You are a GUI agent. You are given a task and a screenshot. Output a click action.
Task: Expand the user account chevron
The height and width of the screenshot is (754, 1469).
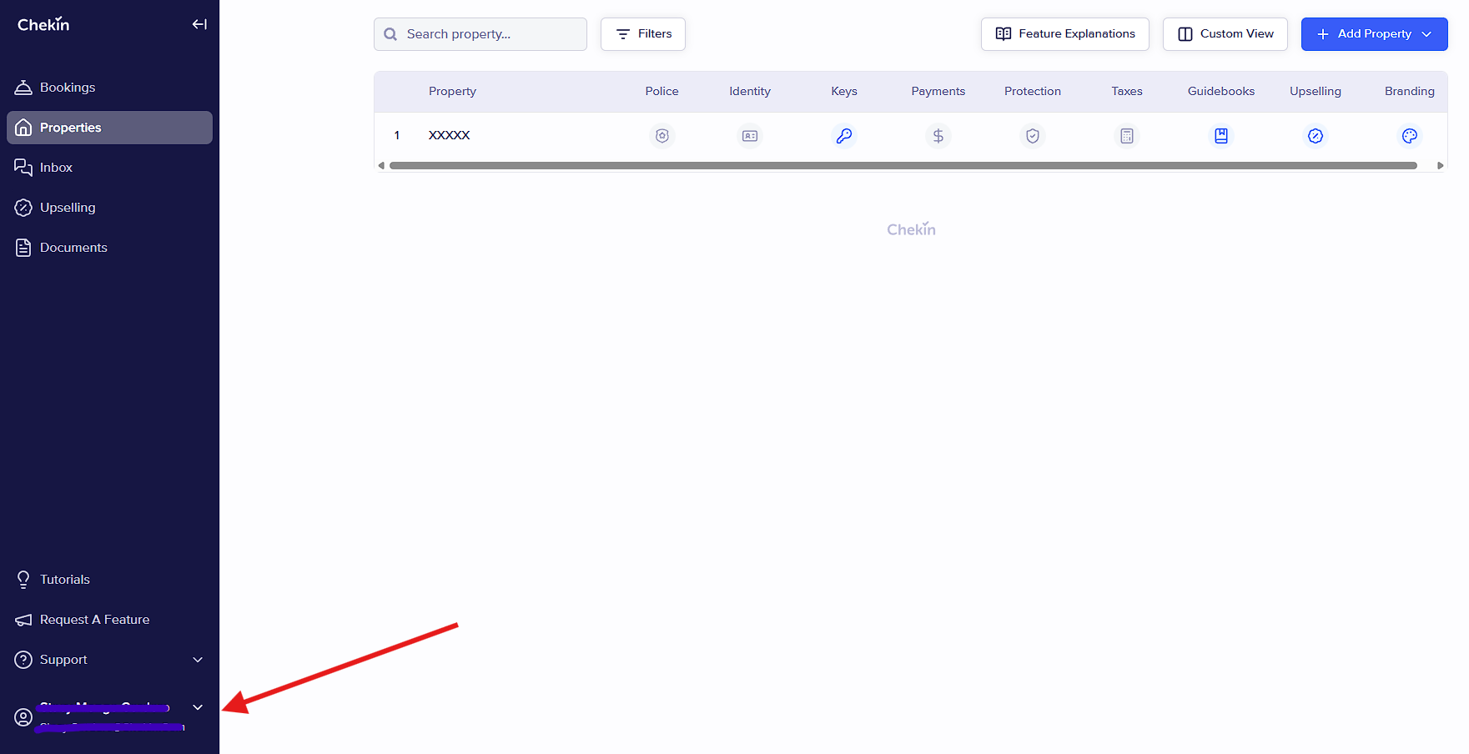198,707
